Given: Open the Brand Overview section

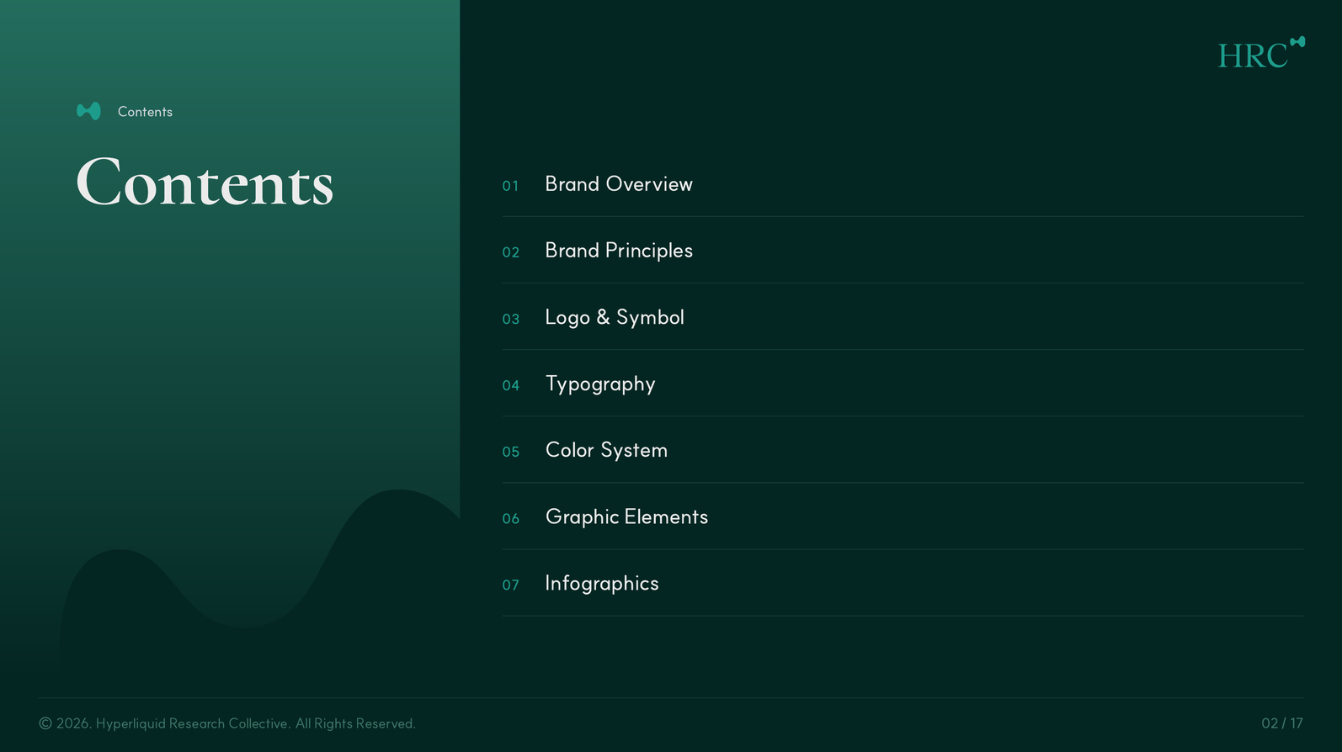Looking at the screenshot, I should [619, 184].
